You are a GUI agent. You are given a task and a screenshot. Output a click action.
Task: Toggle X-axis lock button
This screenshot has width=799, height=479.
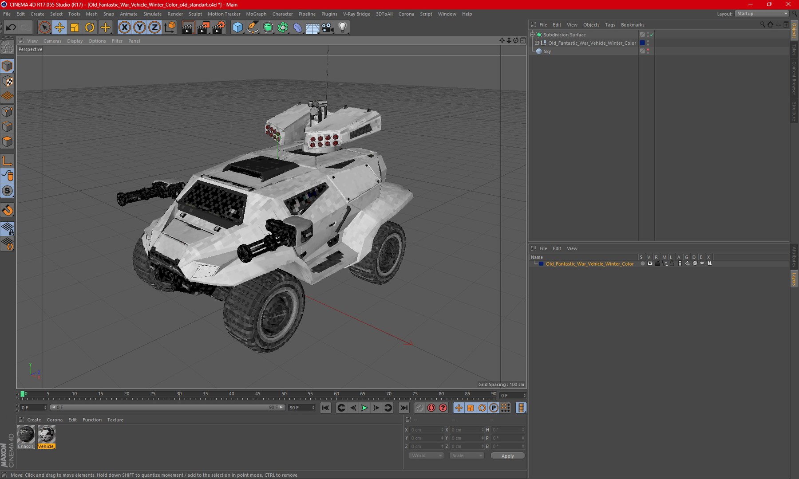(125, 27)
